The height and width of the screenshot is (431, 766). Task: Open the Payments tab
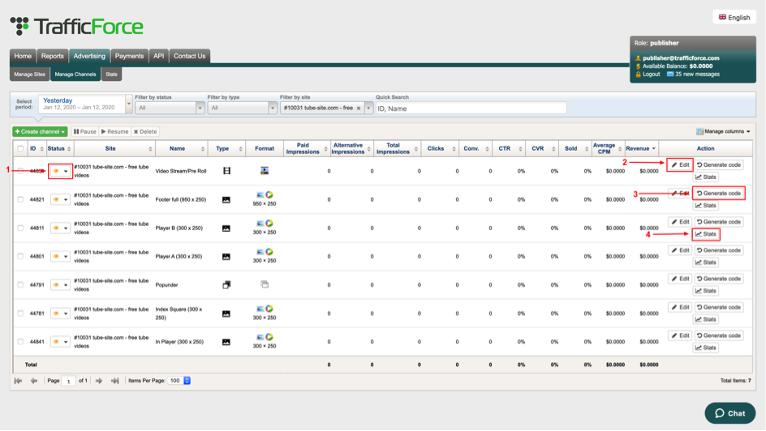point(129,56)
